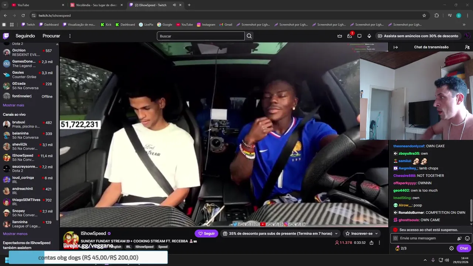Screen dimensions: 473x266
Task: Open the chat celebration party icon
Action: click(459, 238)
